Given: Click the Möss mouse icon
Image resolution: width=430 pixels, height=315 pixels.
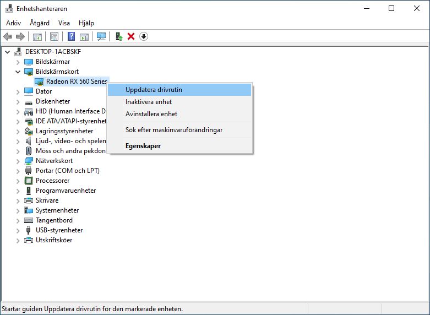Looking at the screenshot, I should point(29,151).
